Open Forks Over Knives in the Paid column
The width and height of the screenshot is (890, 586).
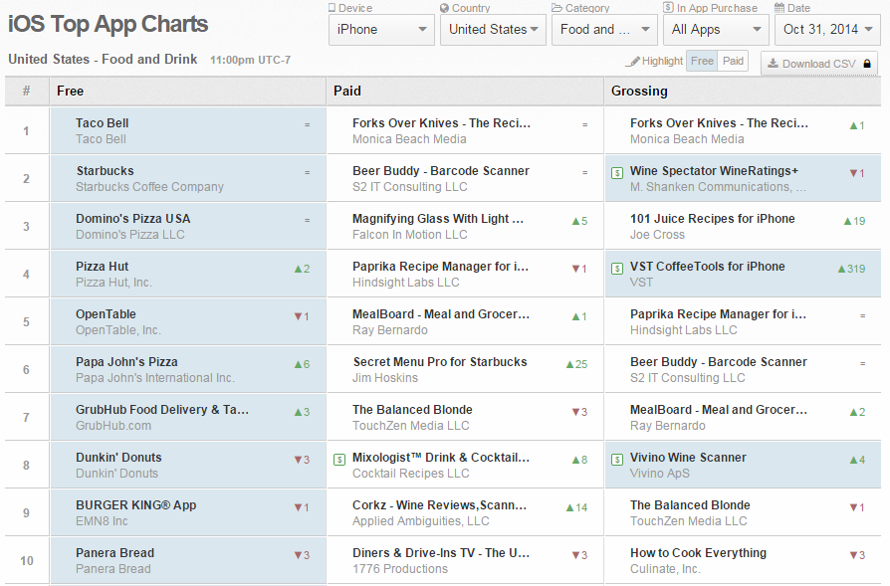441,123
